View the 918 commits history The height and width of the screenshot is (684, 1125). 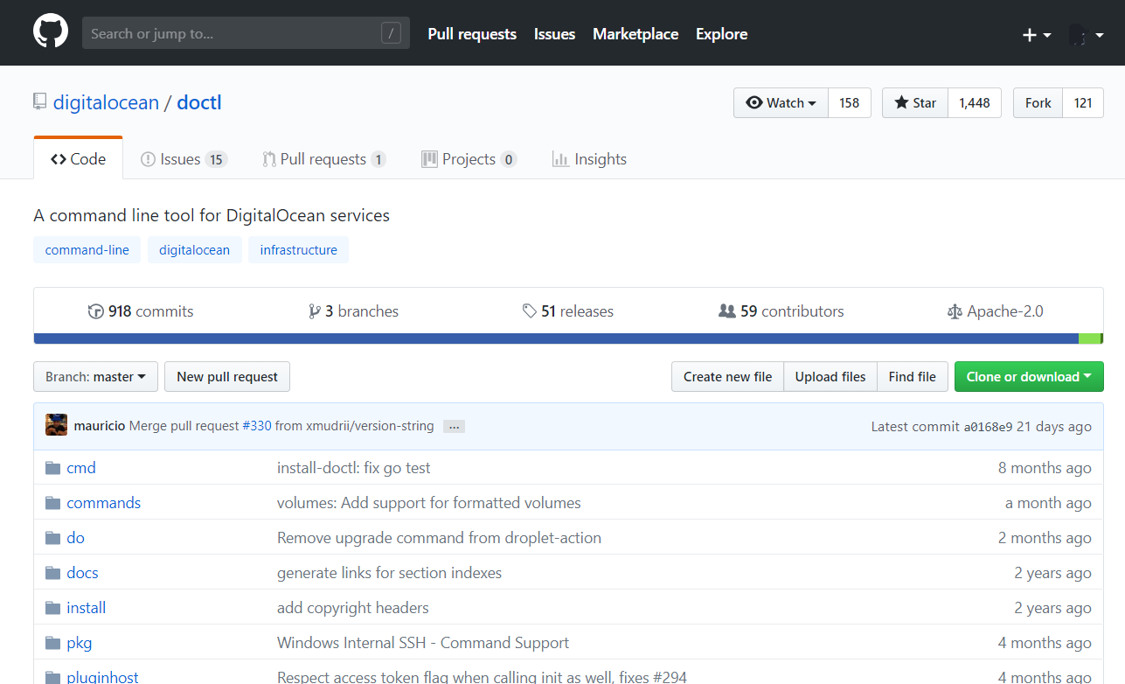tap(141, 311)
